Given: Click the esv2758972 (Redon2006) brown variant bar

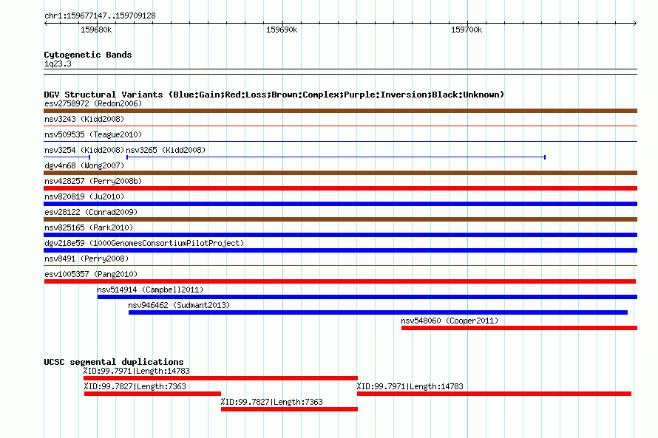Looking at the screenshot, I should coord(340,111).
